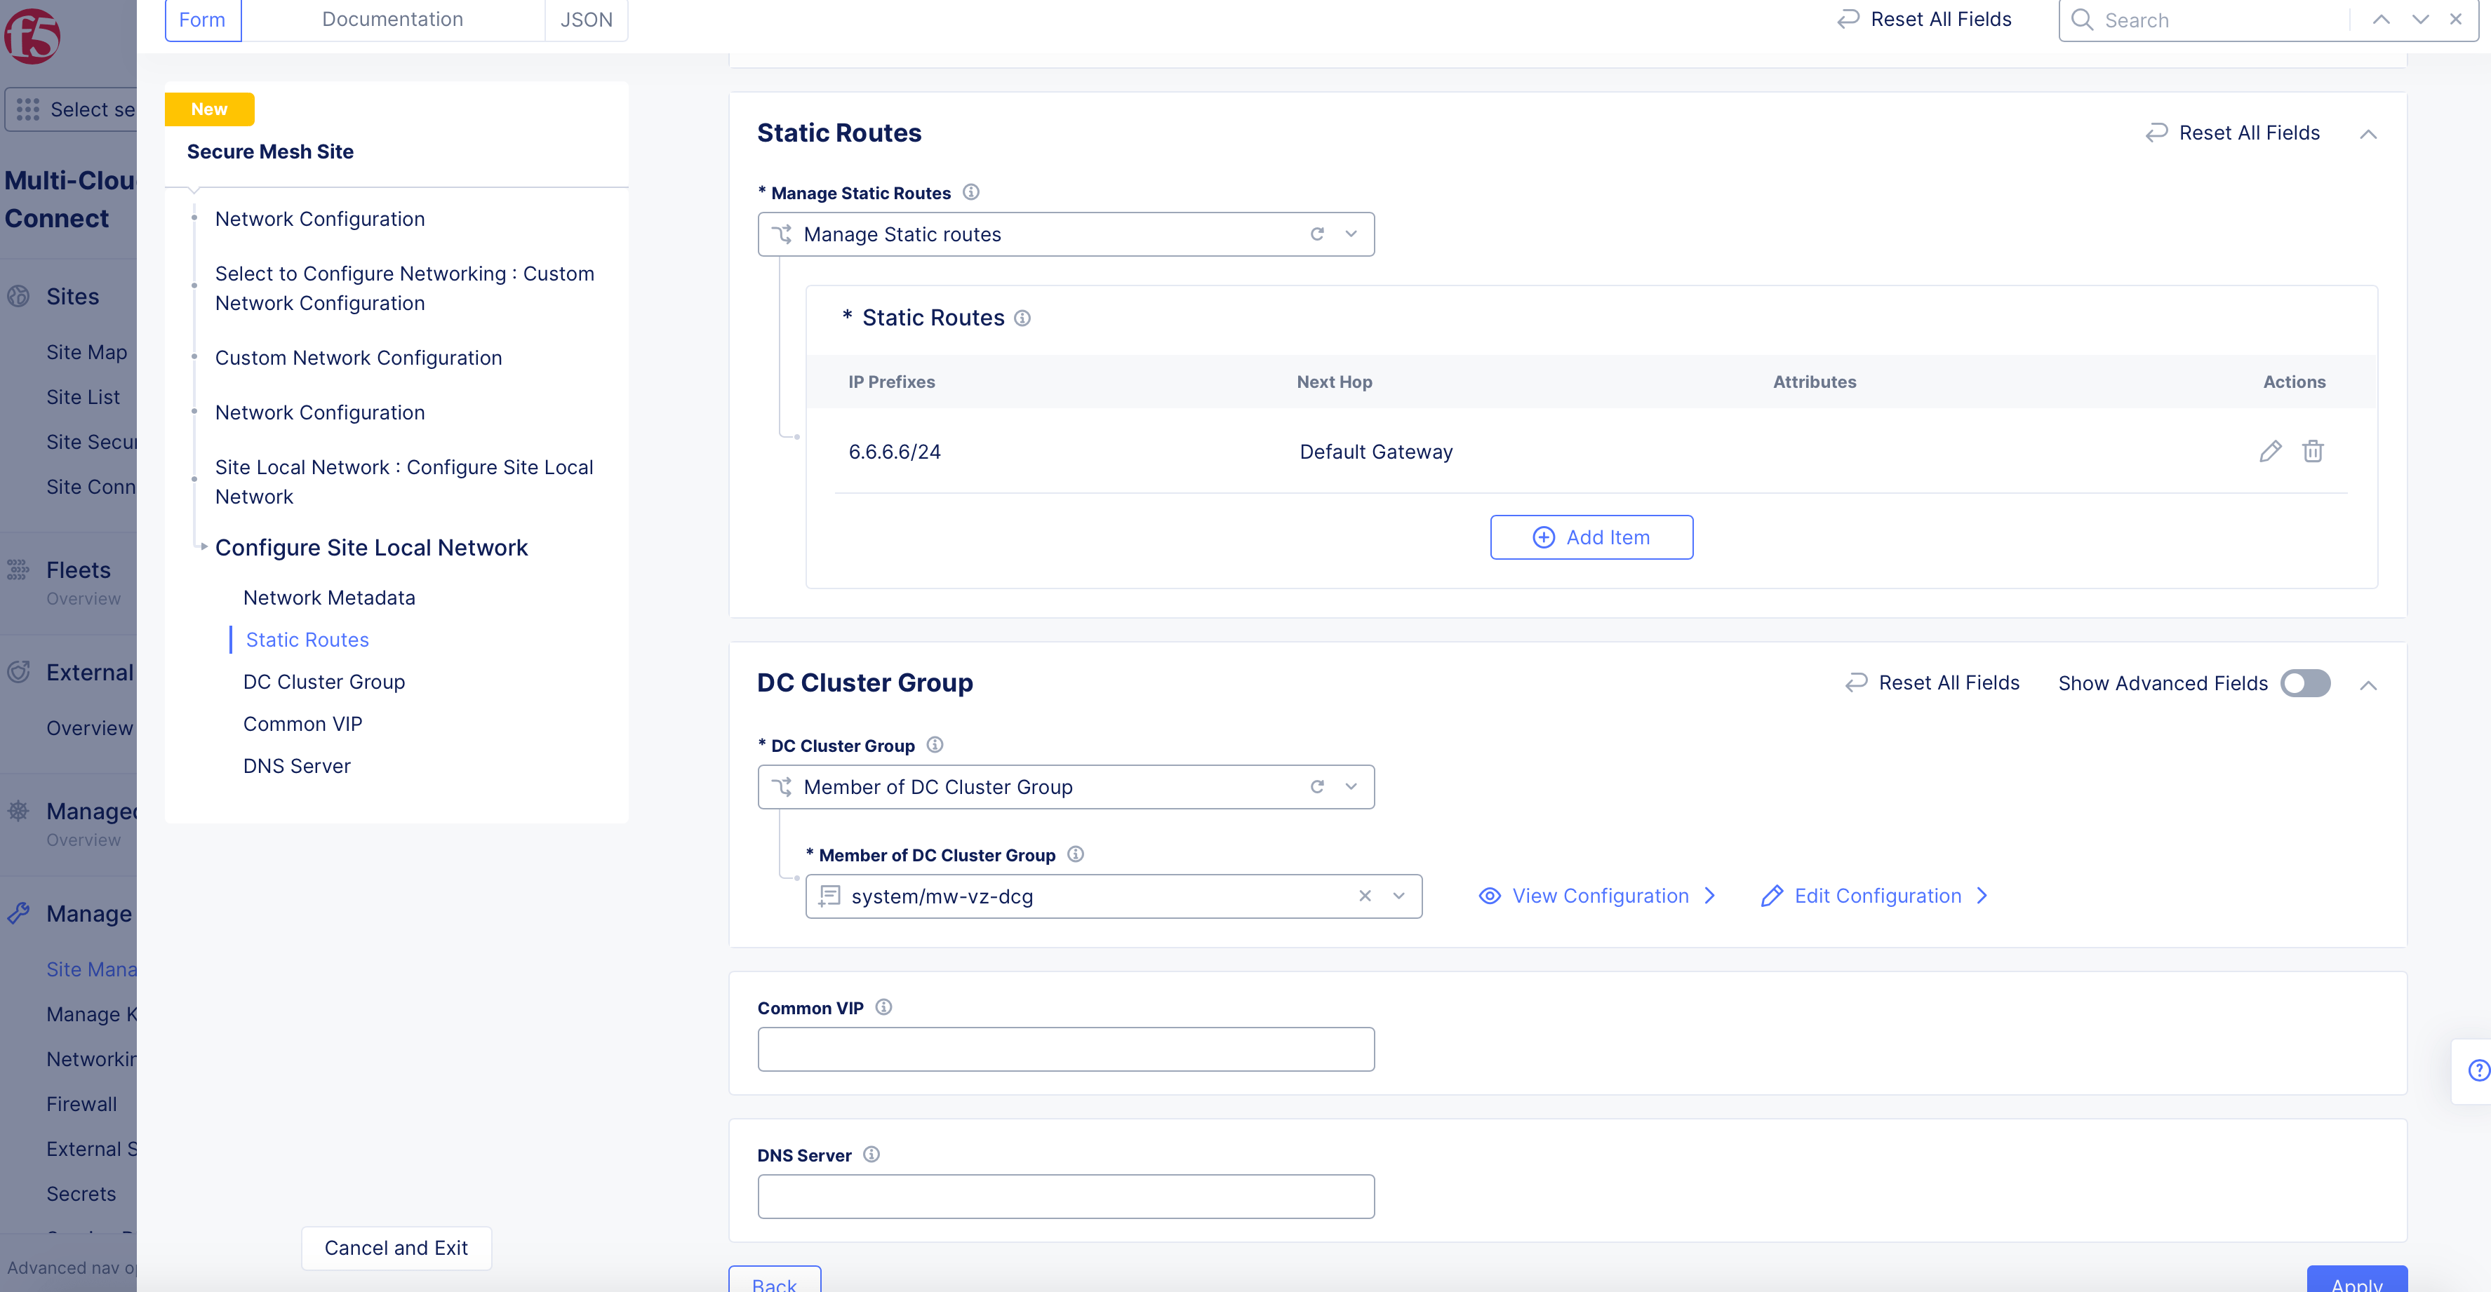Click the refresh icon in Manage Static routes dropdown

coord(1316,234)
